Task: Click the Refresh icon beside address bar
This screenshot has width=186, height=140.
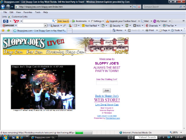Action: pos(134,7)
